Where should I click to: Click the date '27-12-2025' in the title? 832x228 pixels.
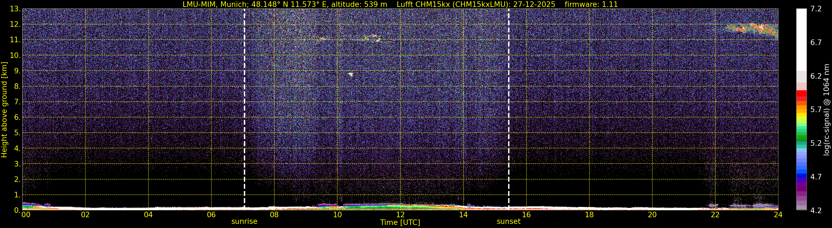tap(534, 4)
